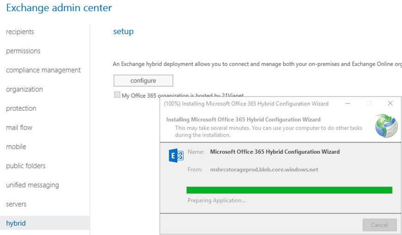This screenshot has height=235, width=402.
Task: Navigate to mail flow
Action: click(19, 127)
